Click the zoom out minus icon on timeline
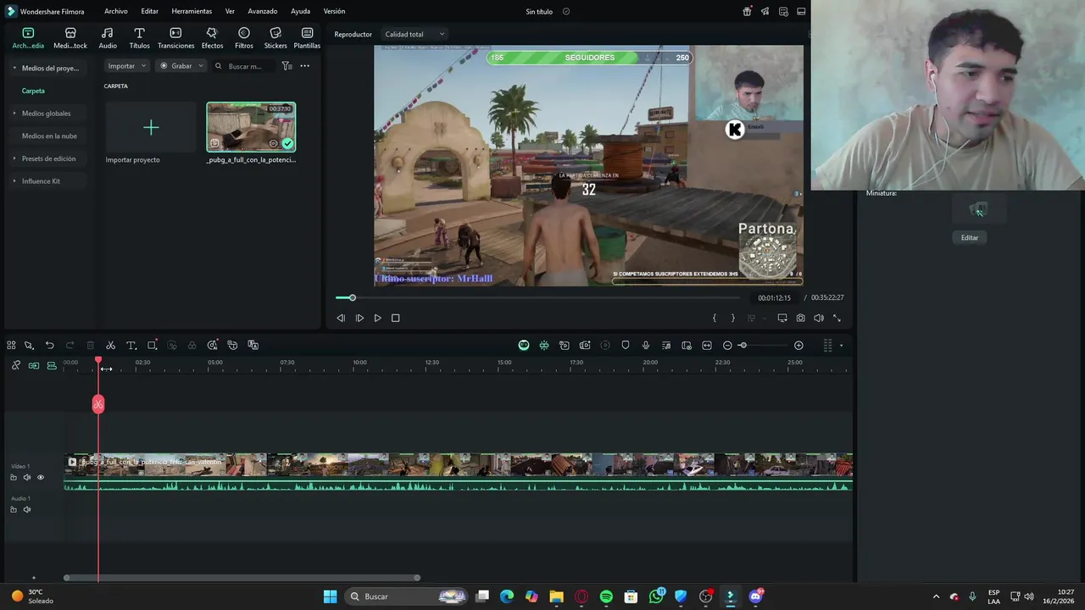Viewport: 1085px width, 610px height. coord(727,345)
